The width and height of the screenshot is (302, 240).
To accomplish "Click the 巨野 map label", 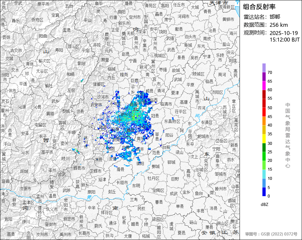I will coord(175,179).
